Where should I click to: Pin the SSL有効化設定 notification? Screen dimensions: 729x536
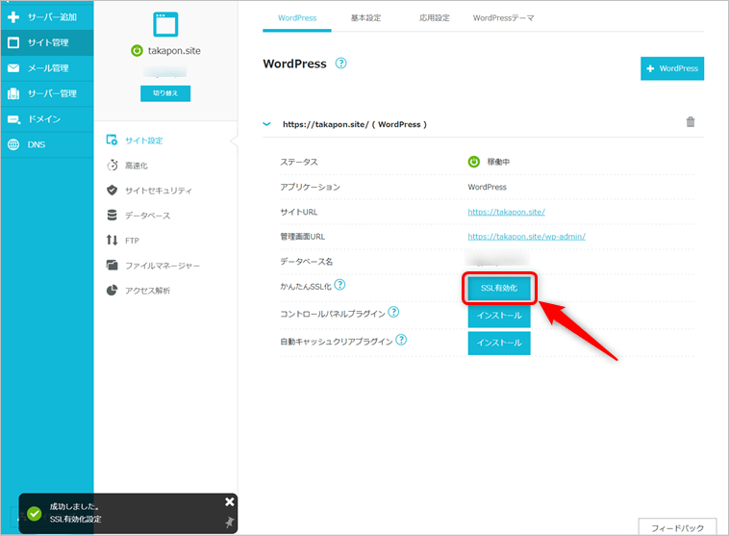click(229, 522)
